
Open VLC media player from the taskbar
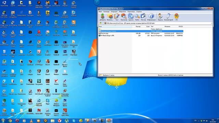coord(31,121)
